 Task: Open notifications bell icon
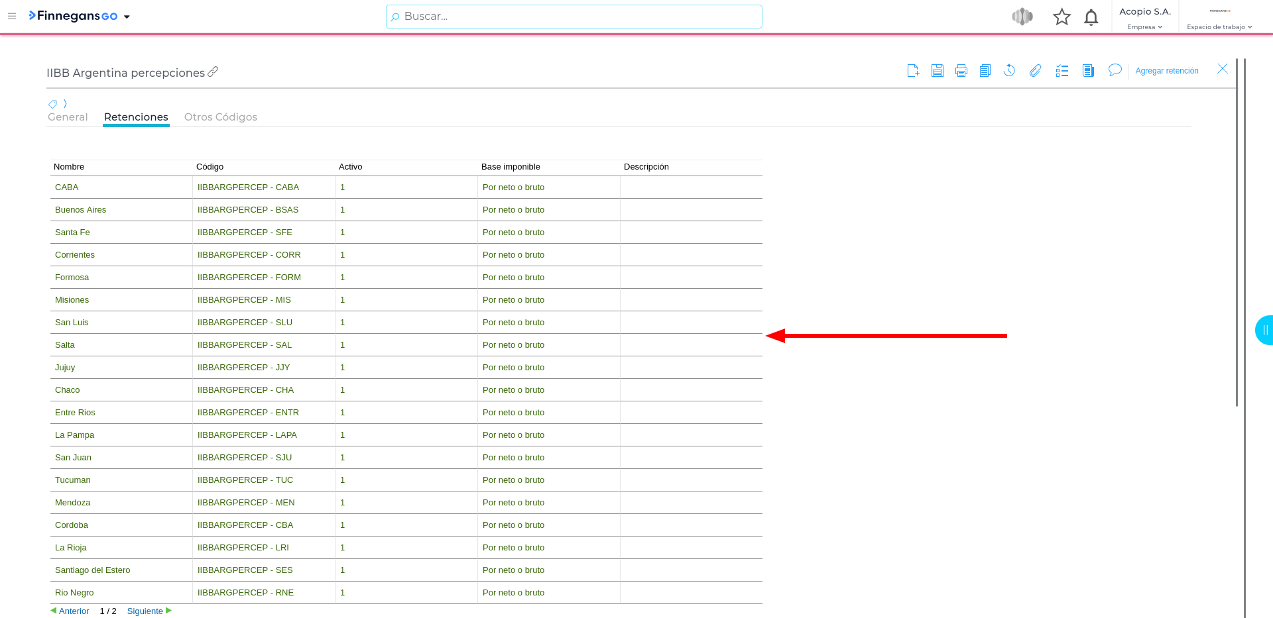tap(1091, 17)
